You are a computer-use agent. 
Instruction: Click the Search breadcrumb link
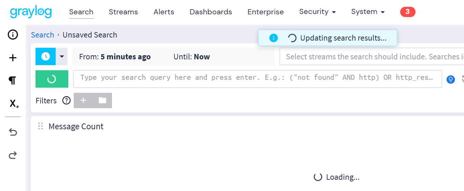pyautogui.click(x=42, y=35)
